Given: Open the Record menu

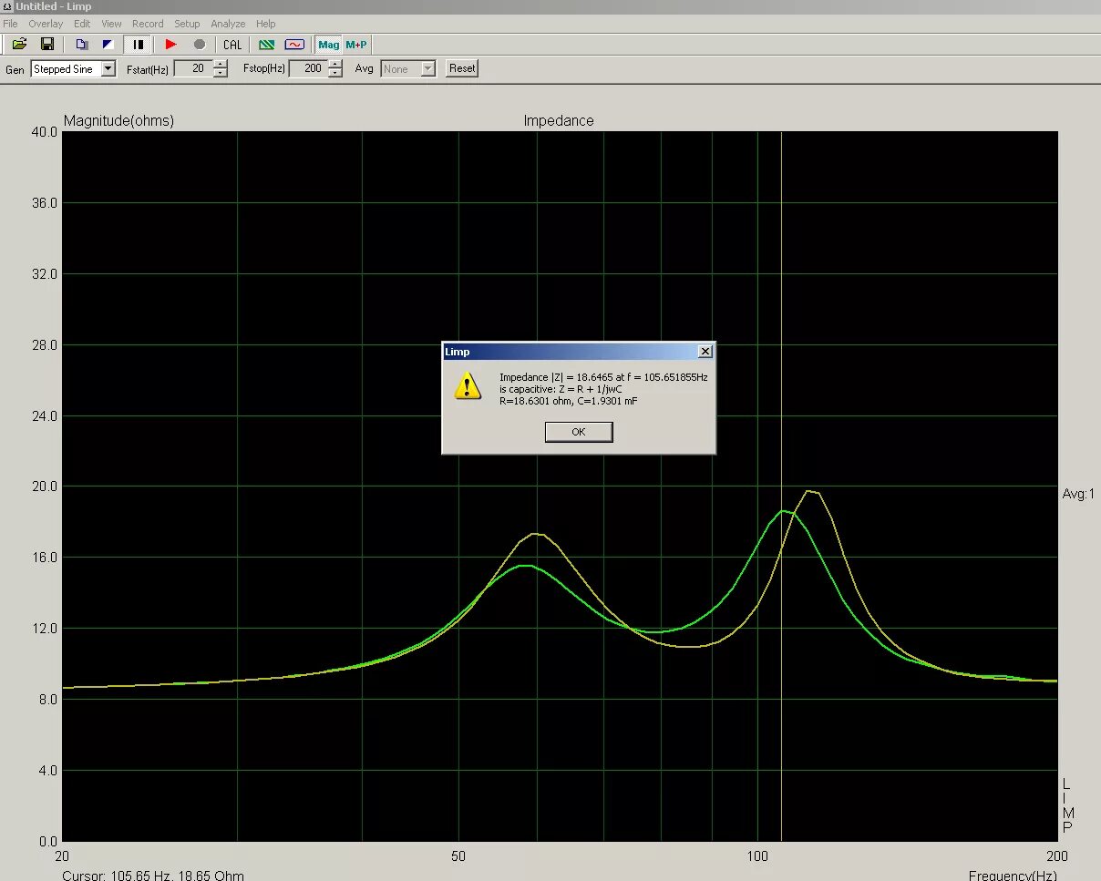Looking at the screenshot, I should tap(148, 24).
